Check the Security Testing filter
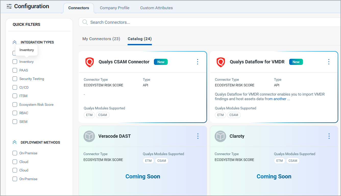This screenshot has height=196, width=341. tap(15, 79)
